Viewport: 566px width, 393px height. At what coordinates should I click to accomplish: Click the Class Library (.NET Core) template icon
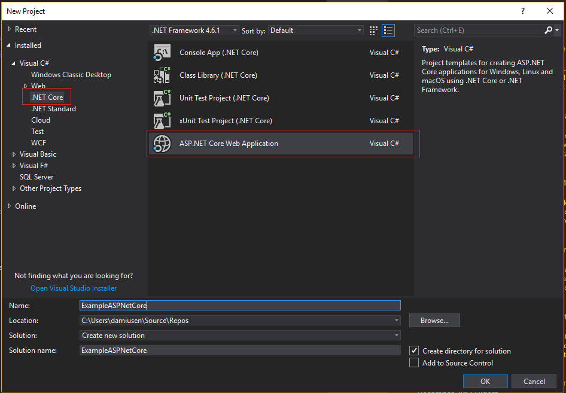tap(162, 75)
